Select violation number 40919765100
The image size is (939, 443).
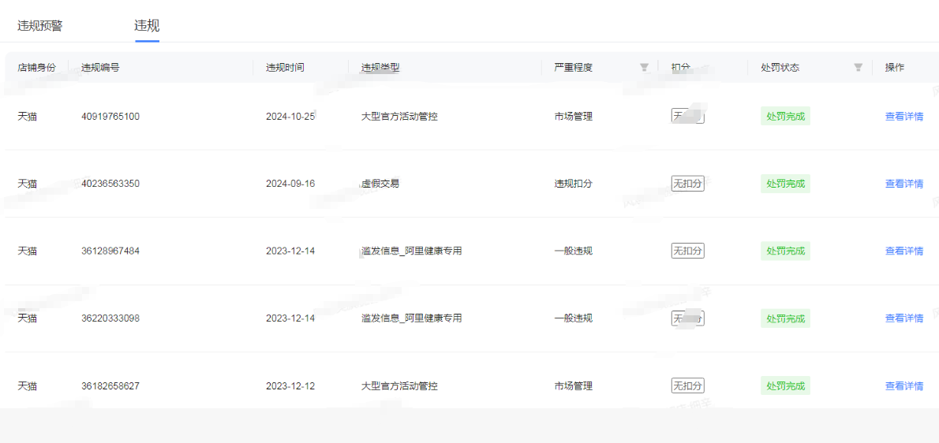[x=110, y=117]
